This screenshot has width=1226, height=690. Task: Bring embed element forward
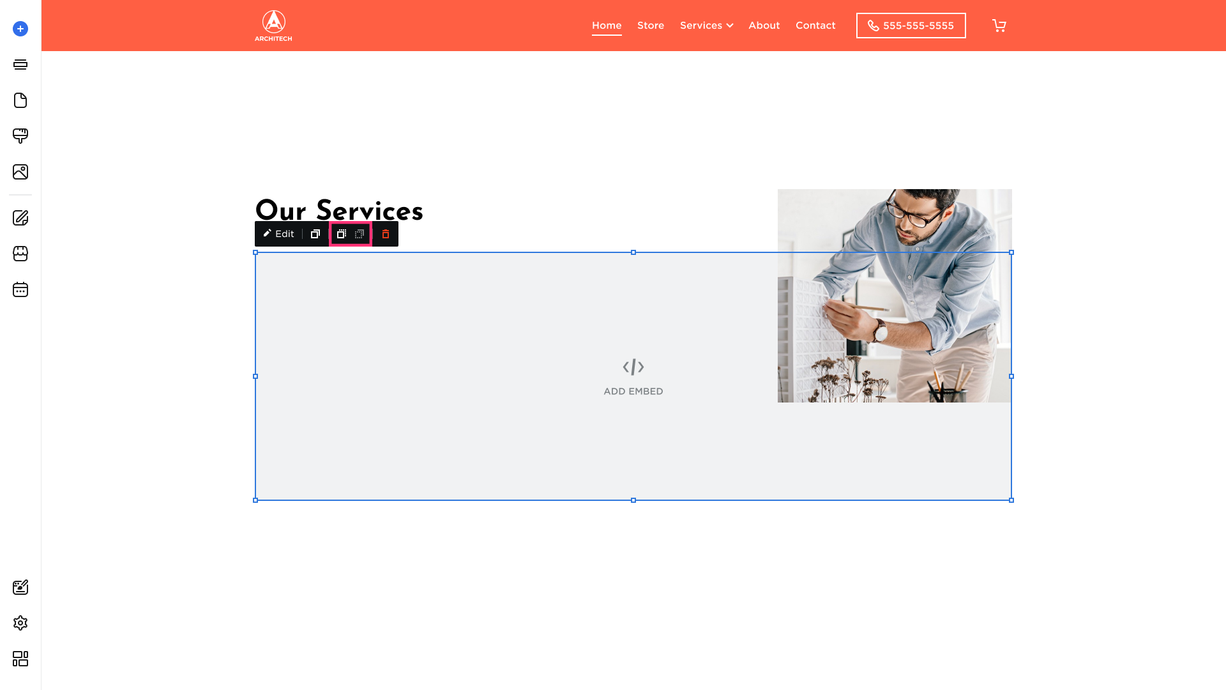[342, 234]
